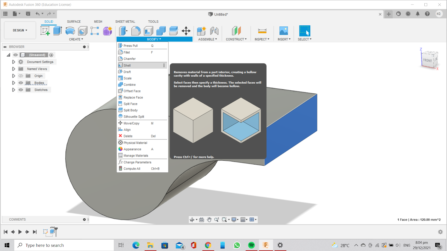Toggle visibility of the Unsaved root component
Image resolution: width=447 pixels, height=251 pixels.
point(16,55)
